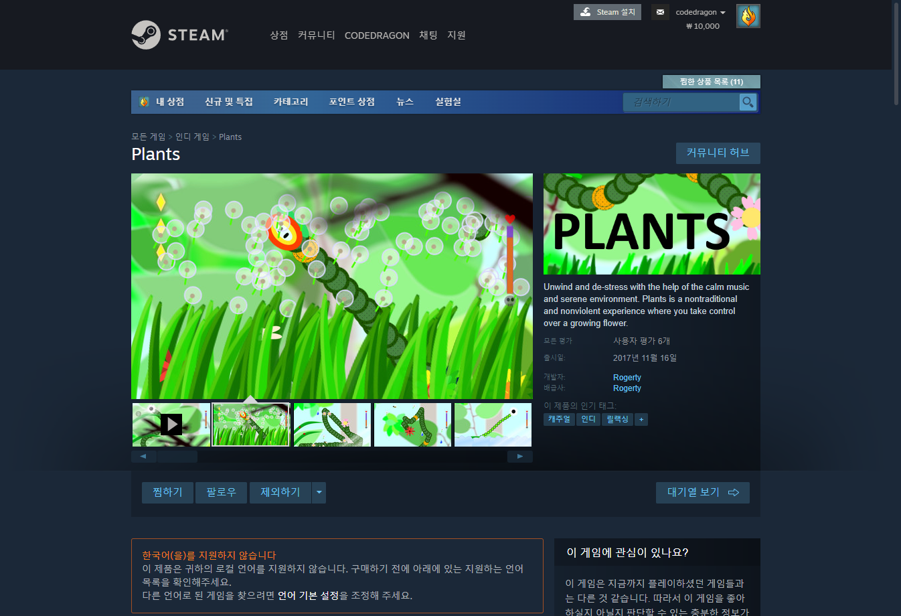Click the release date 2017년 11월 16일

[645, 358]
